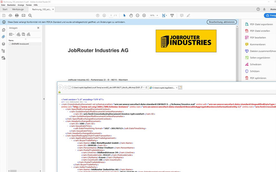
Task: Open the Dateien zusammenführen tool
Action: pyautogui.click(x=260, y=51)
